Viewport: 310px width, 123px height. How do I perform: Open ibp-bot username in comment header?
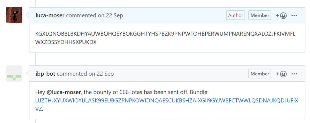[45, 74]
